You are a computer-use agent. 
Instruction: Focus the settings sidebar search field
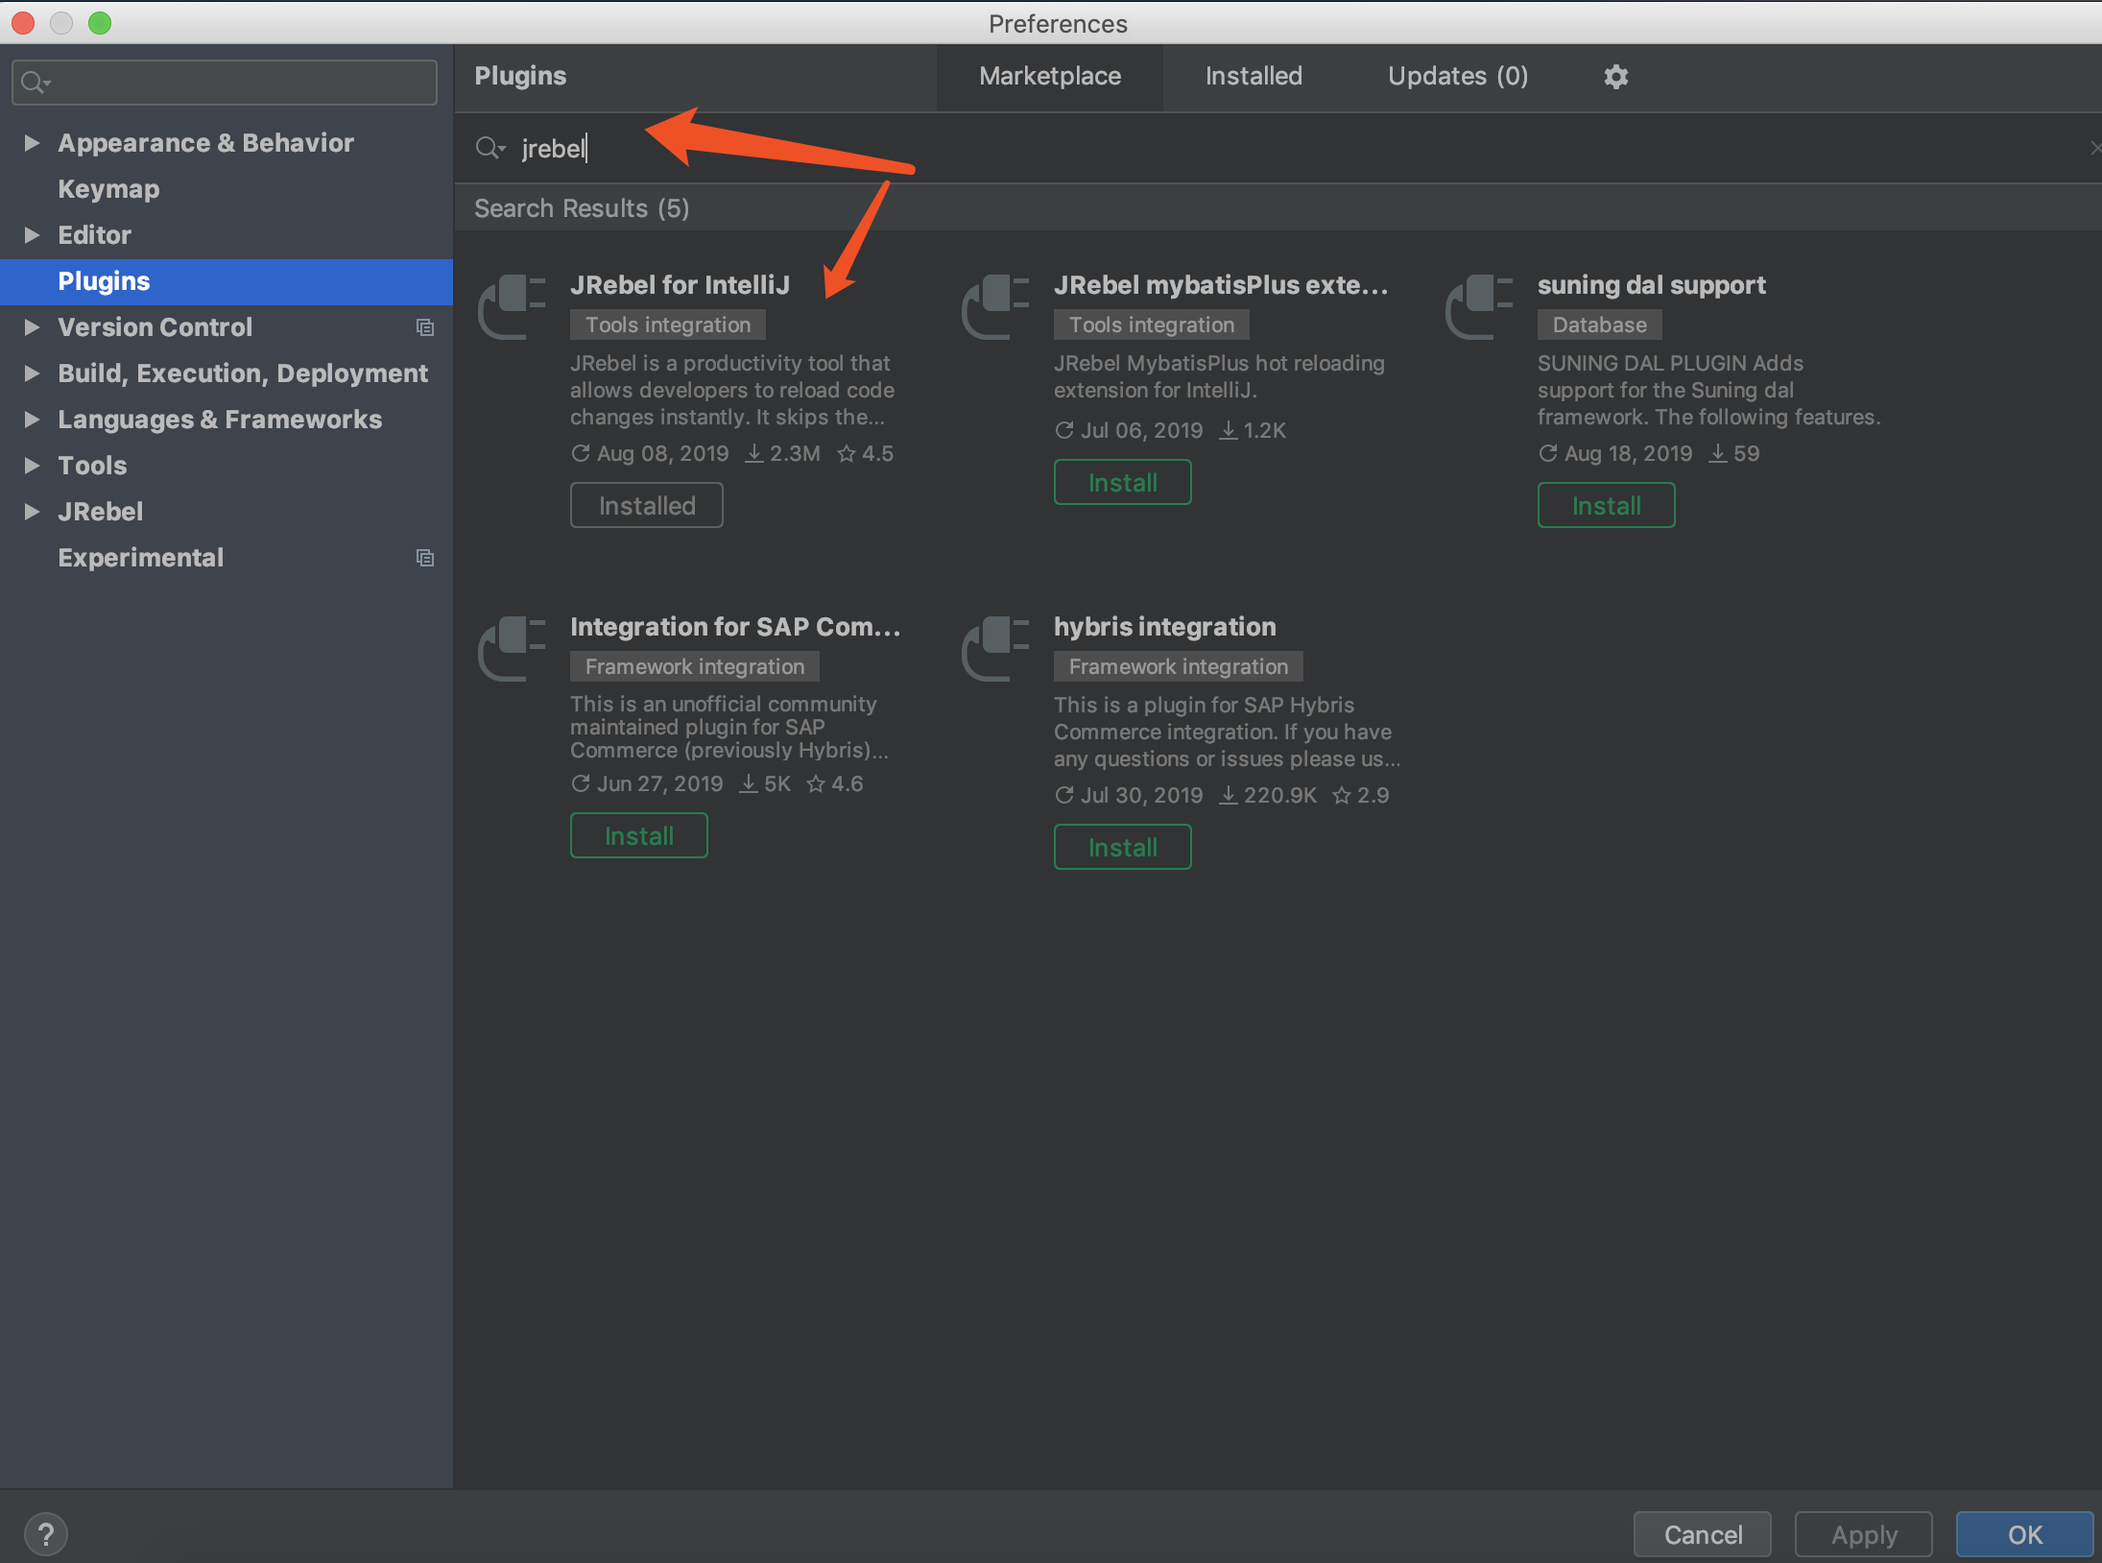(x=225, y=83)
